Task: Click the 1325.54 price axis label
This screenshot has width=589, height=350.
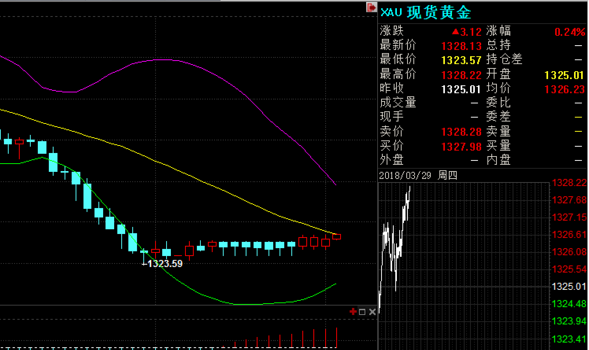Action: pyautogui.click(x=569, y=269)
